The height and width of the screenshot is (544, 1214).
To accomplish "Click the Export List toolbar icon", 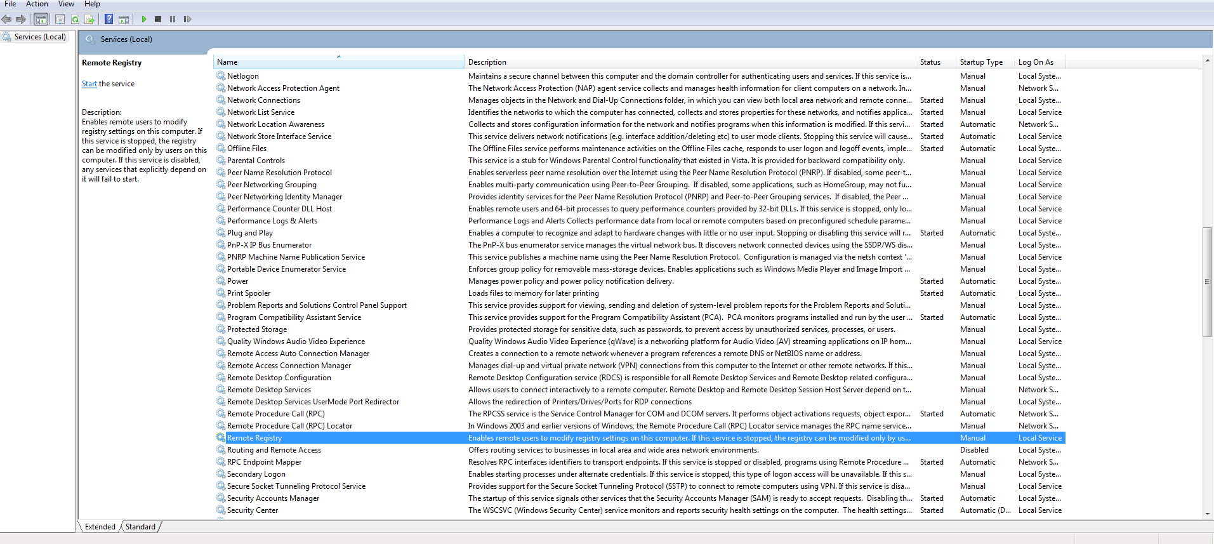I will coord(89,19).
